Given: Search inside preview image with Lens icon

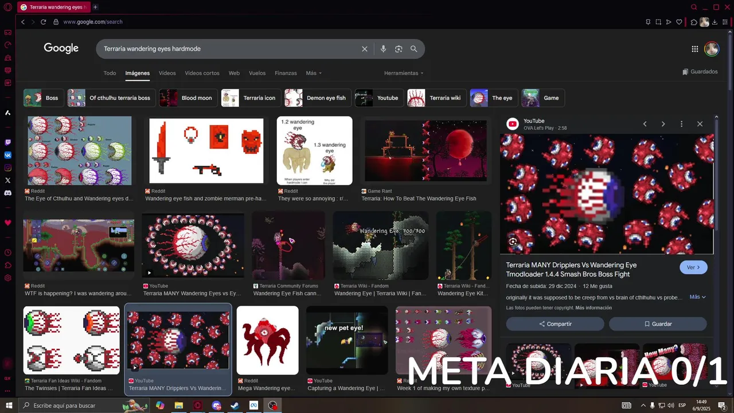Looking at the screenshot, I should 513,241.
